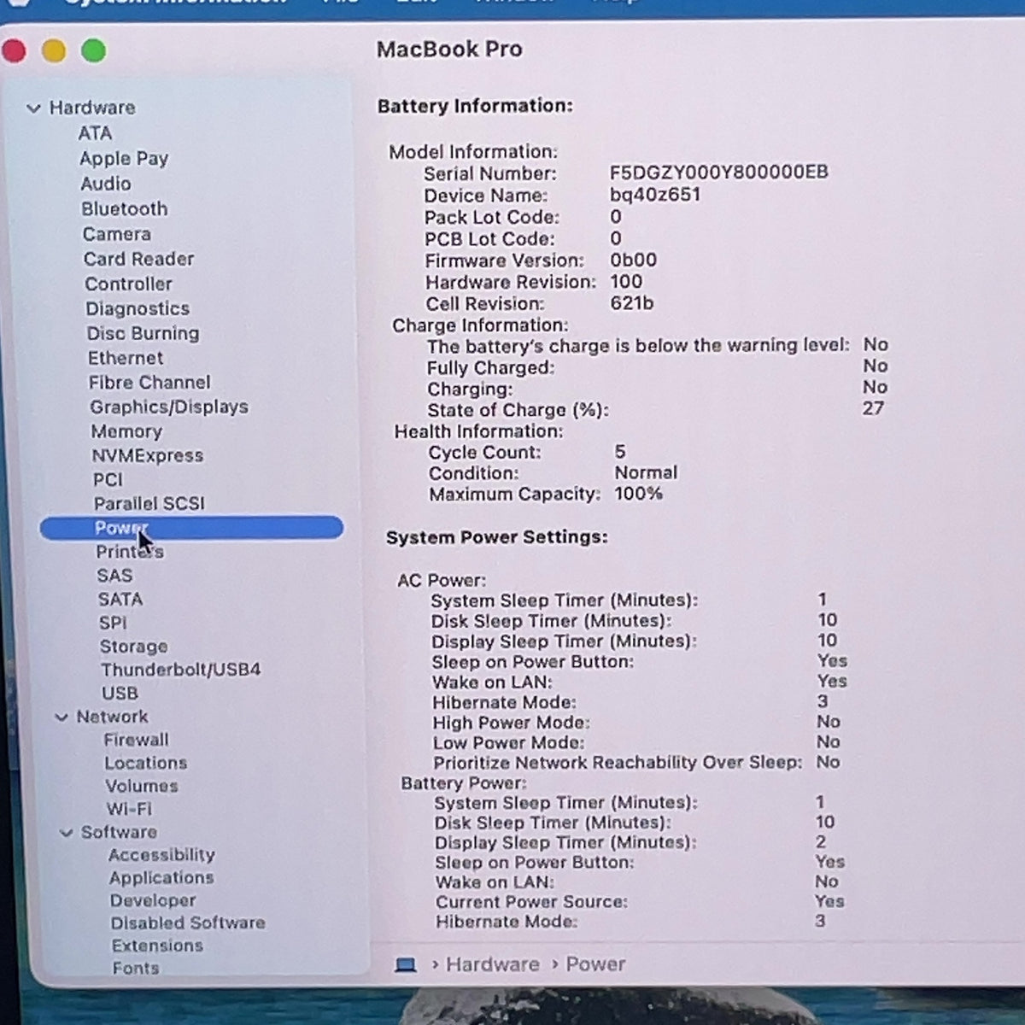Click the highlighted Power row in the sidebar
The image size is (1025, 1025).
click(191, 528)
